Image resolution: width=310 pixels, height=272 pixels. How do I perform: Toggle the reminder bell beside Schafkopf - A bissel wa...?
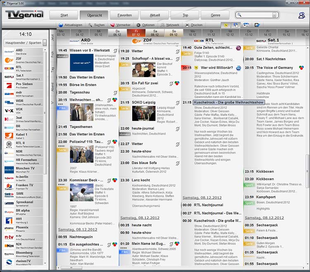pos(178,59)
